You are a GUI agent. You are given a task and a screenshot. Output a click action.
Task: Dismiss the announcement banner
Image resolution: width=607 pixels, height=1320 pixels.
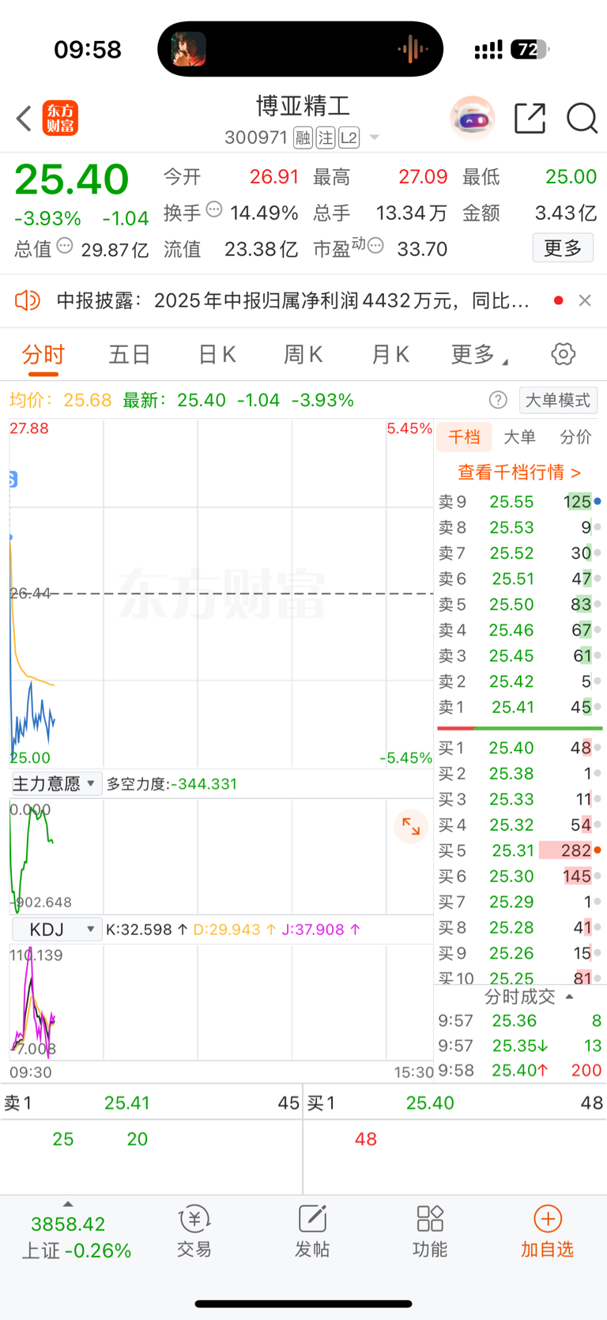pyautogui.click(x=585, y=300)
